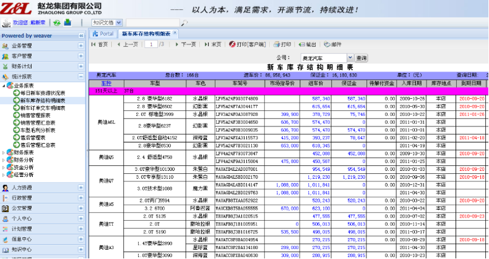Switch to the Portal tab

tap(103, 33)
